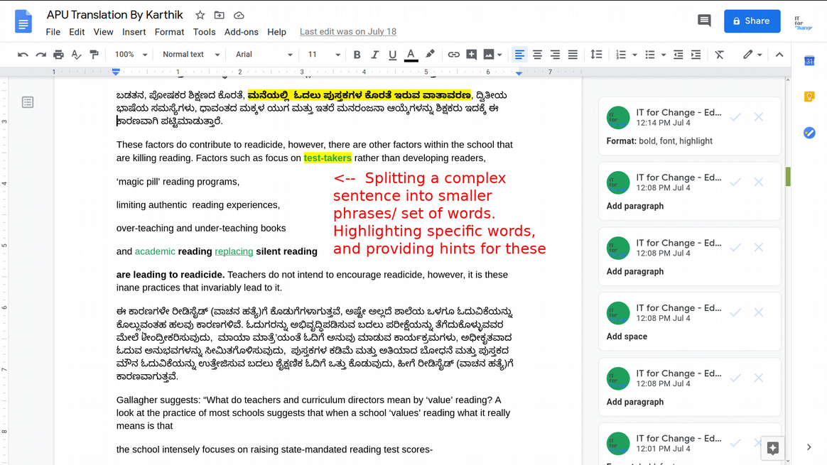This screenshot has width=827, height=465.
Task: Toggle Italic formatting
Action: tap(374, 55)
